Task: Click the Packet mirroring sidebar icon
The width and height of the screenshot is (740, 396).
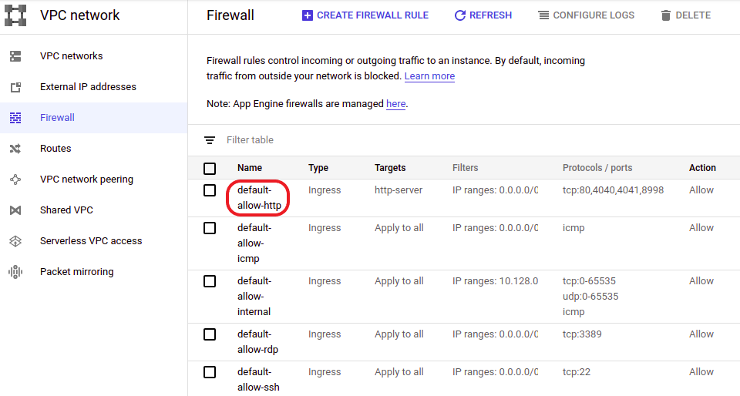Action: pyautogui.click(x=15, y=272)
